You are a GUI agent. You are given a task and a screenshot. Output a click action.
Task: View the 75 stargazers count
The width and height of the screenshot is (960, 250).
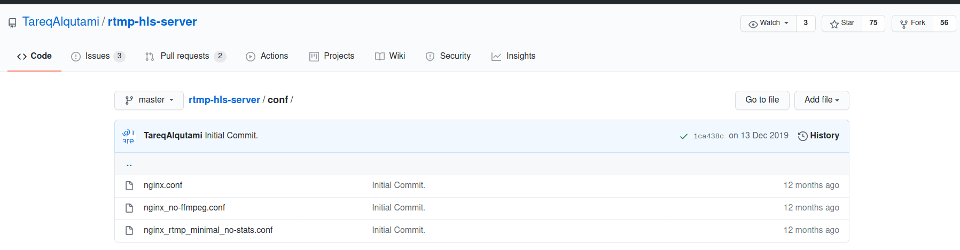pyautogui.click(x=873, y=23)
